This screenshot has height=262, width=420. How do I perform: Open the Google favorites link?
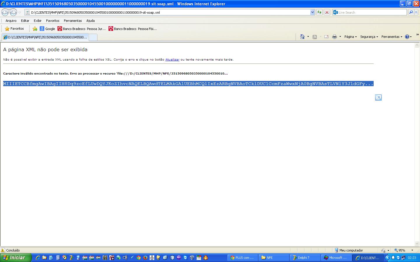click(x=47, y=29)
